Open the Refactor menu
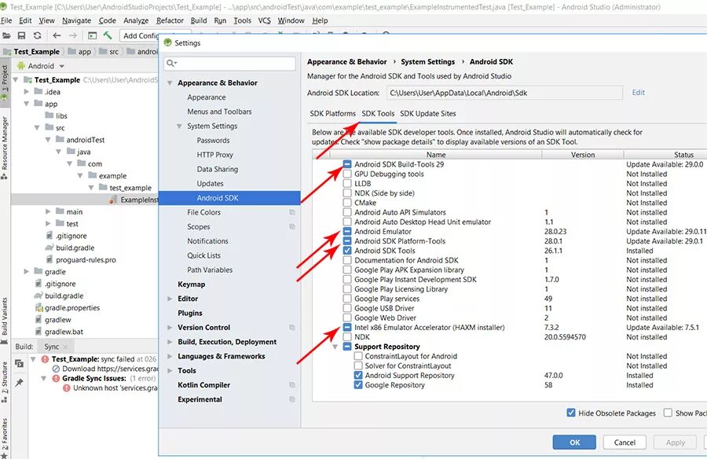 tap(170, 20)
